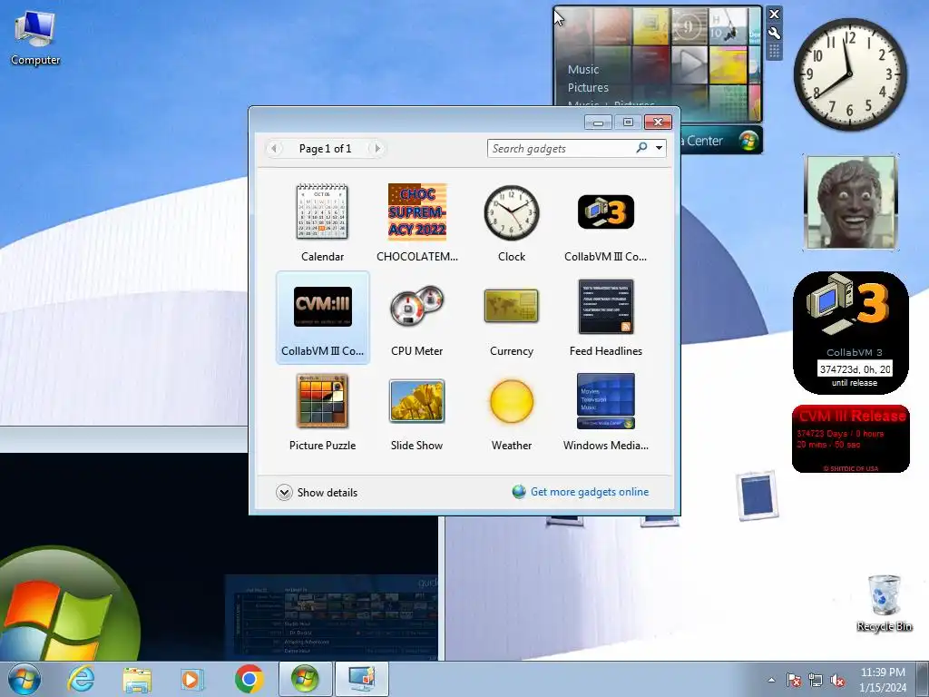Open Windows Media Player from taskbar
The image size is (929, 697).
[192, 679]
